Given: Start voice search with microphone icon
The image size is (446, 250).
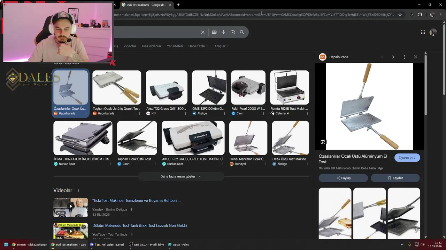Looking at the screenshot, I should pos(223,32).
